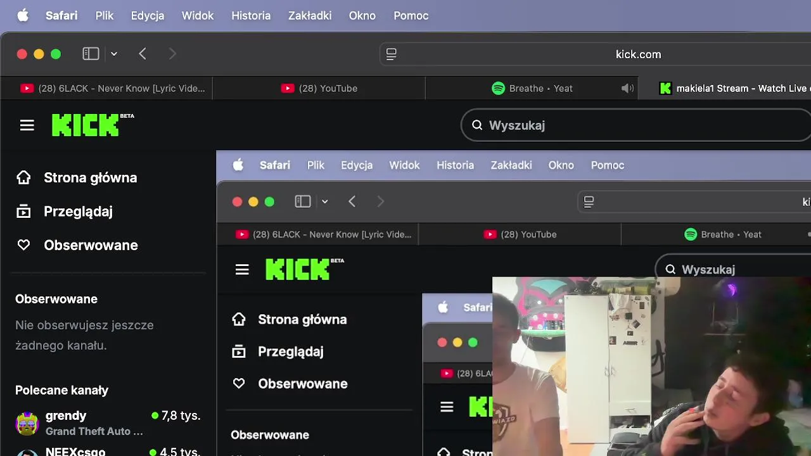Toggle sidebar icon in nested Safari window
The height and width of the screenshot is (456, 811).
click(303, 201)
